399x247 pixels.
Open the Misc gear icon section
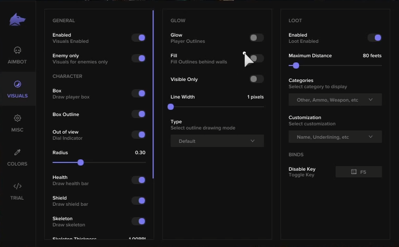18,118
